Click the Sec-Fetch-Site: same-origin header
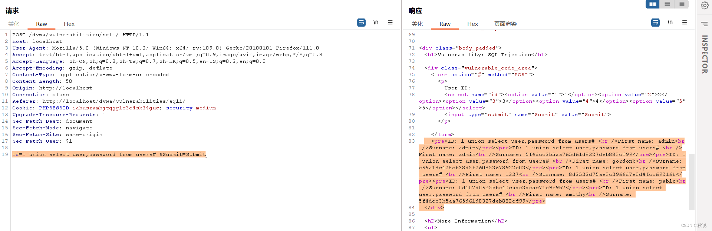Viewport: 712px width, 231px height. click(57, 135)
